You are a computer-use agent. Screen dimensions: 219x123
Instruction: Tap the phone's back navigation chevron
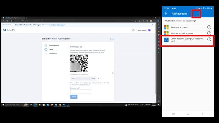click(203, 114)
